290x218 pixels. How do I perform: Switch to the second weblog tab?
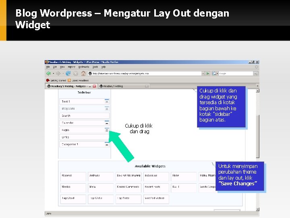tap(124, 86)
